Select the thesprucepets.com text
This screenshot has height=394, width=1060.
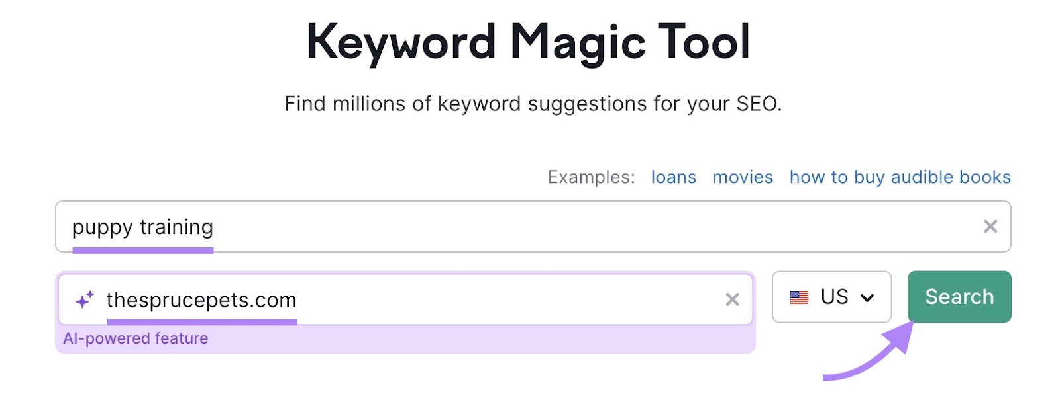(201, 300)
